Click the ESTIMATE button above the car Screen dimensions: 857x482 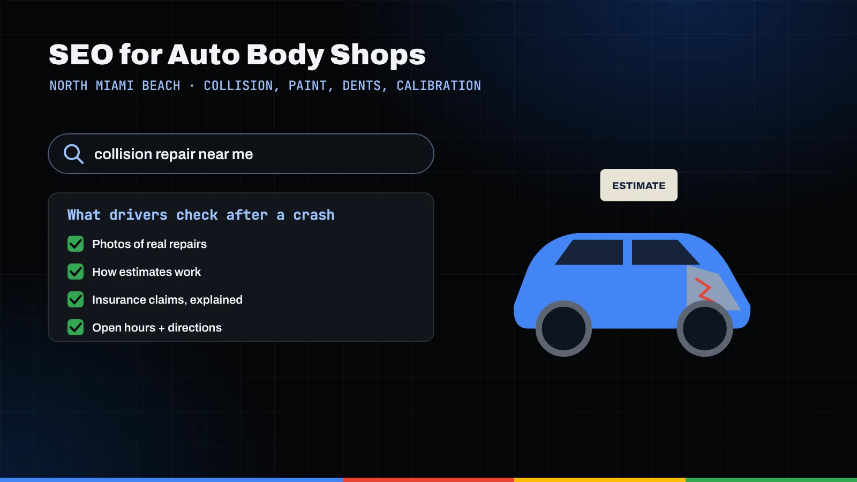click(x=638, y=185)
